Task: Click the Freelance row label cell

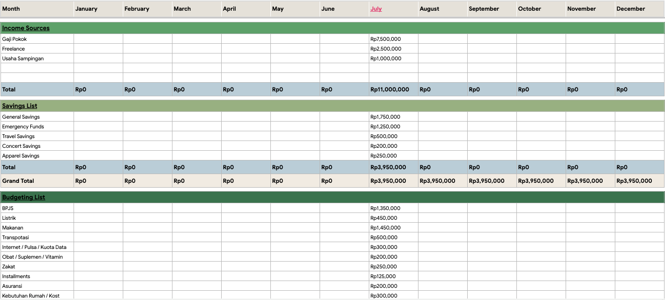Action: pos(37,49)
